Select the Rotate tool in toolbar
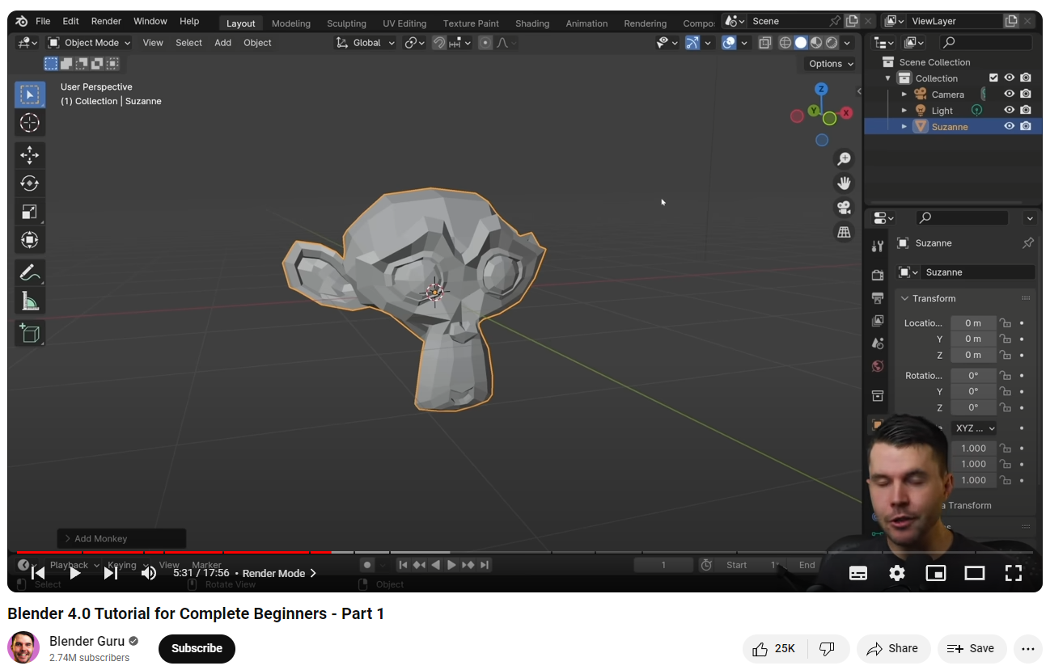The image size is (1050, 670). pos(30,183)
